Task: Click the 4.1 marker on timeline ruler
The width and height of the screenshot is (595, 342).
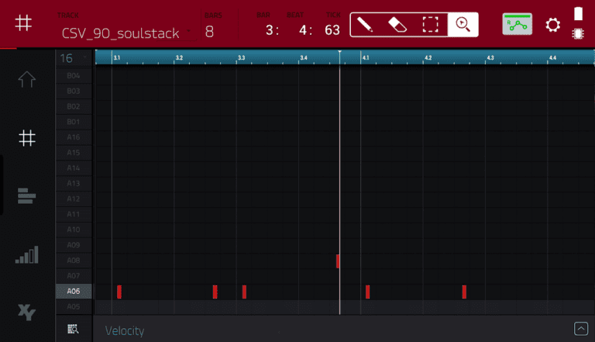Action: (366, 57)
